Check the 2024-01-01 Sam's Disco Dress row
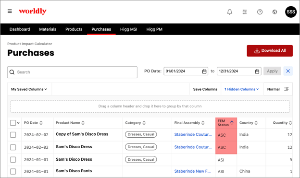300x178 pixels. pos(13,159)
